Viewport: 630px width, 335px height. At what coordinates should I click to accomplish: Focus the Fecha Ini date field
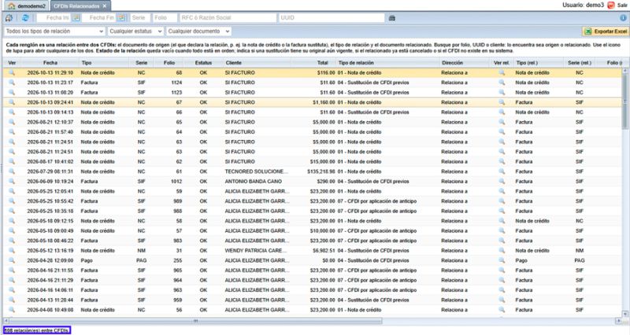point(54,18)
